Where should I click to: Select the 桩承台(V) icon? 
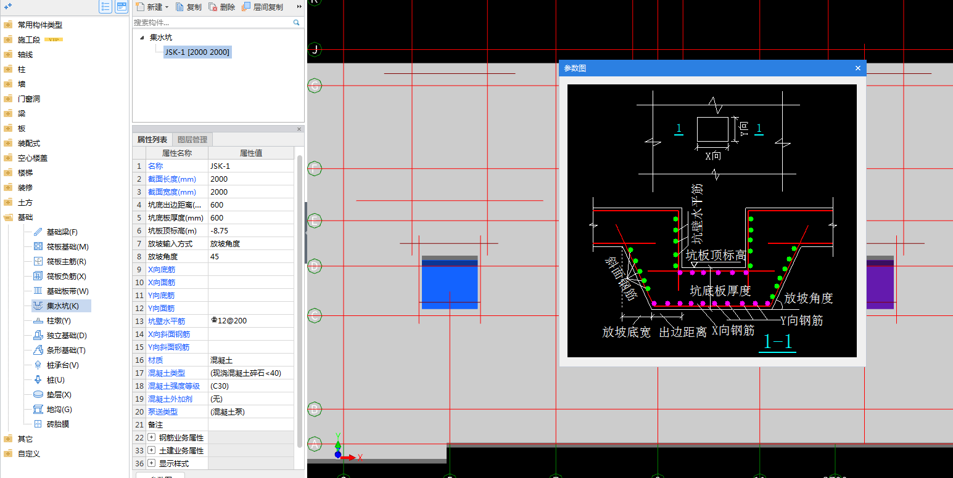click(38, 365)
